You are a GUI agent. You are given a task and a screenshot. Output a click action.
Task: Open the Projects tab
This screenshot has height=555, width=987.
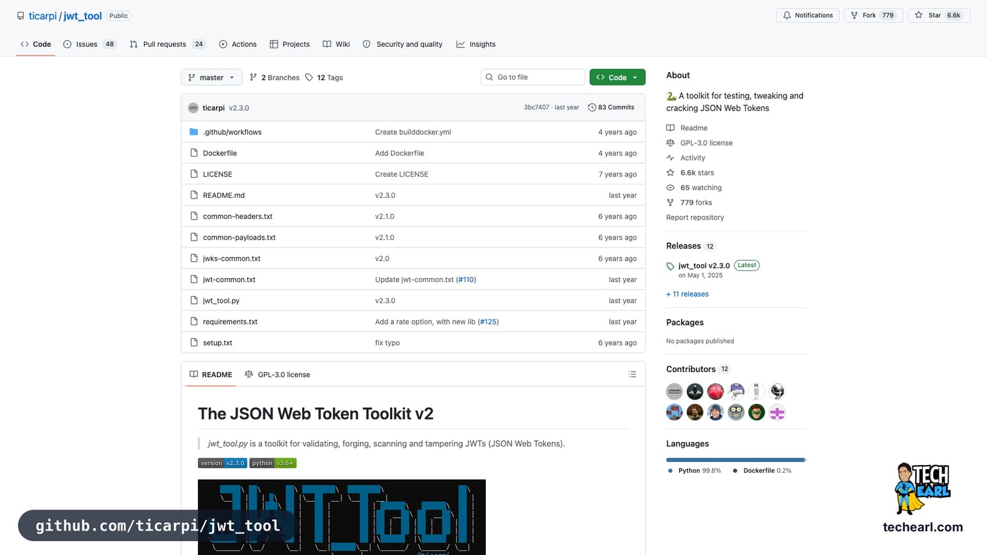point(290,44)
